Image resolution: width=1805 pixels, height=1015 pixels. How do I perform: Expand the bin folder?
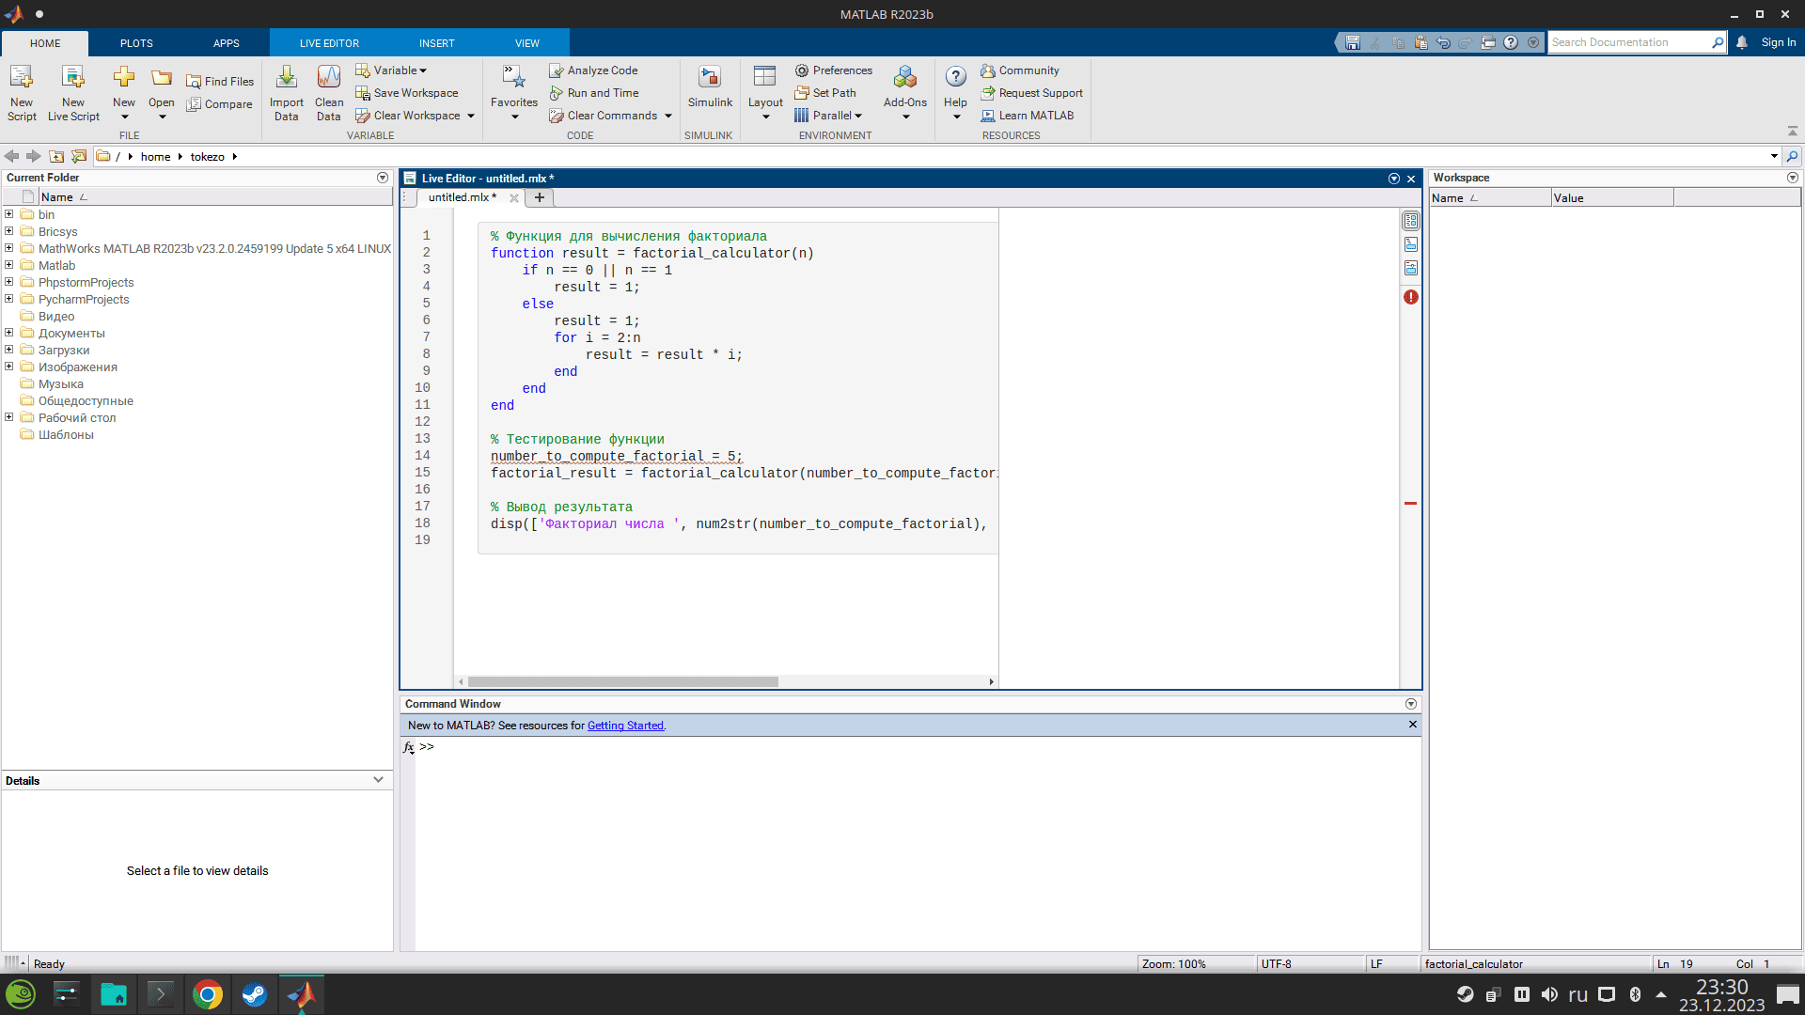9,214
